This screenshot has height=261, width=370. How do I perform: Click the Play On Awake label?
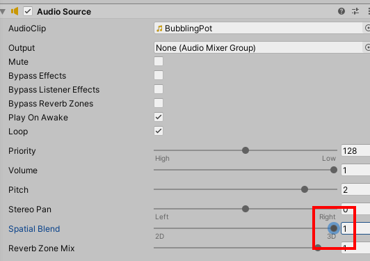point(38,118)
